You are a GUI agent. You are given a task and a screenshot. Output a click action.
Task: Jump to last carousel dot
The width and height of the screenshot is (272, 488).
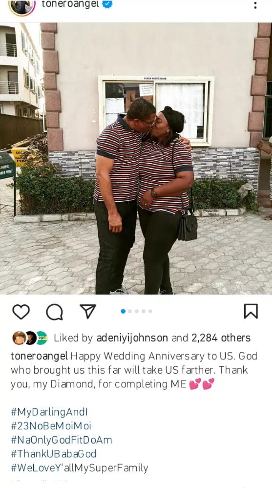[150, 311]
